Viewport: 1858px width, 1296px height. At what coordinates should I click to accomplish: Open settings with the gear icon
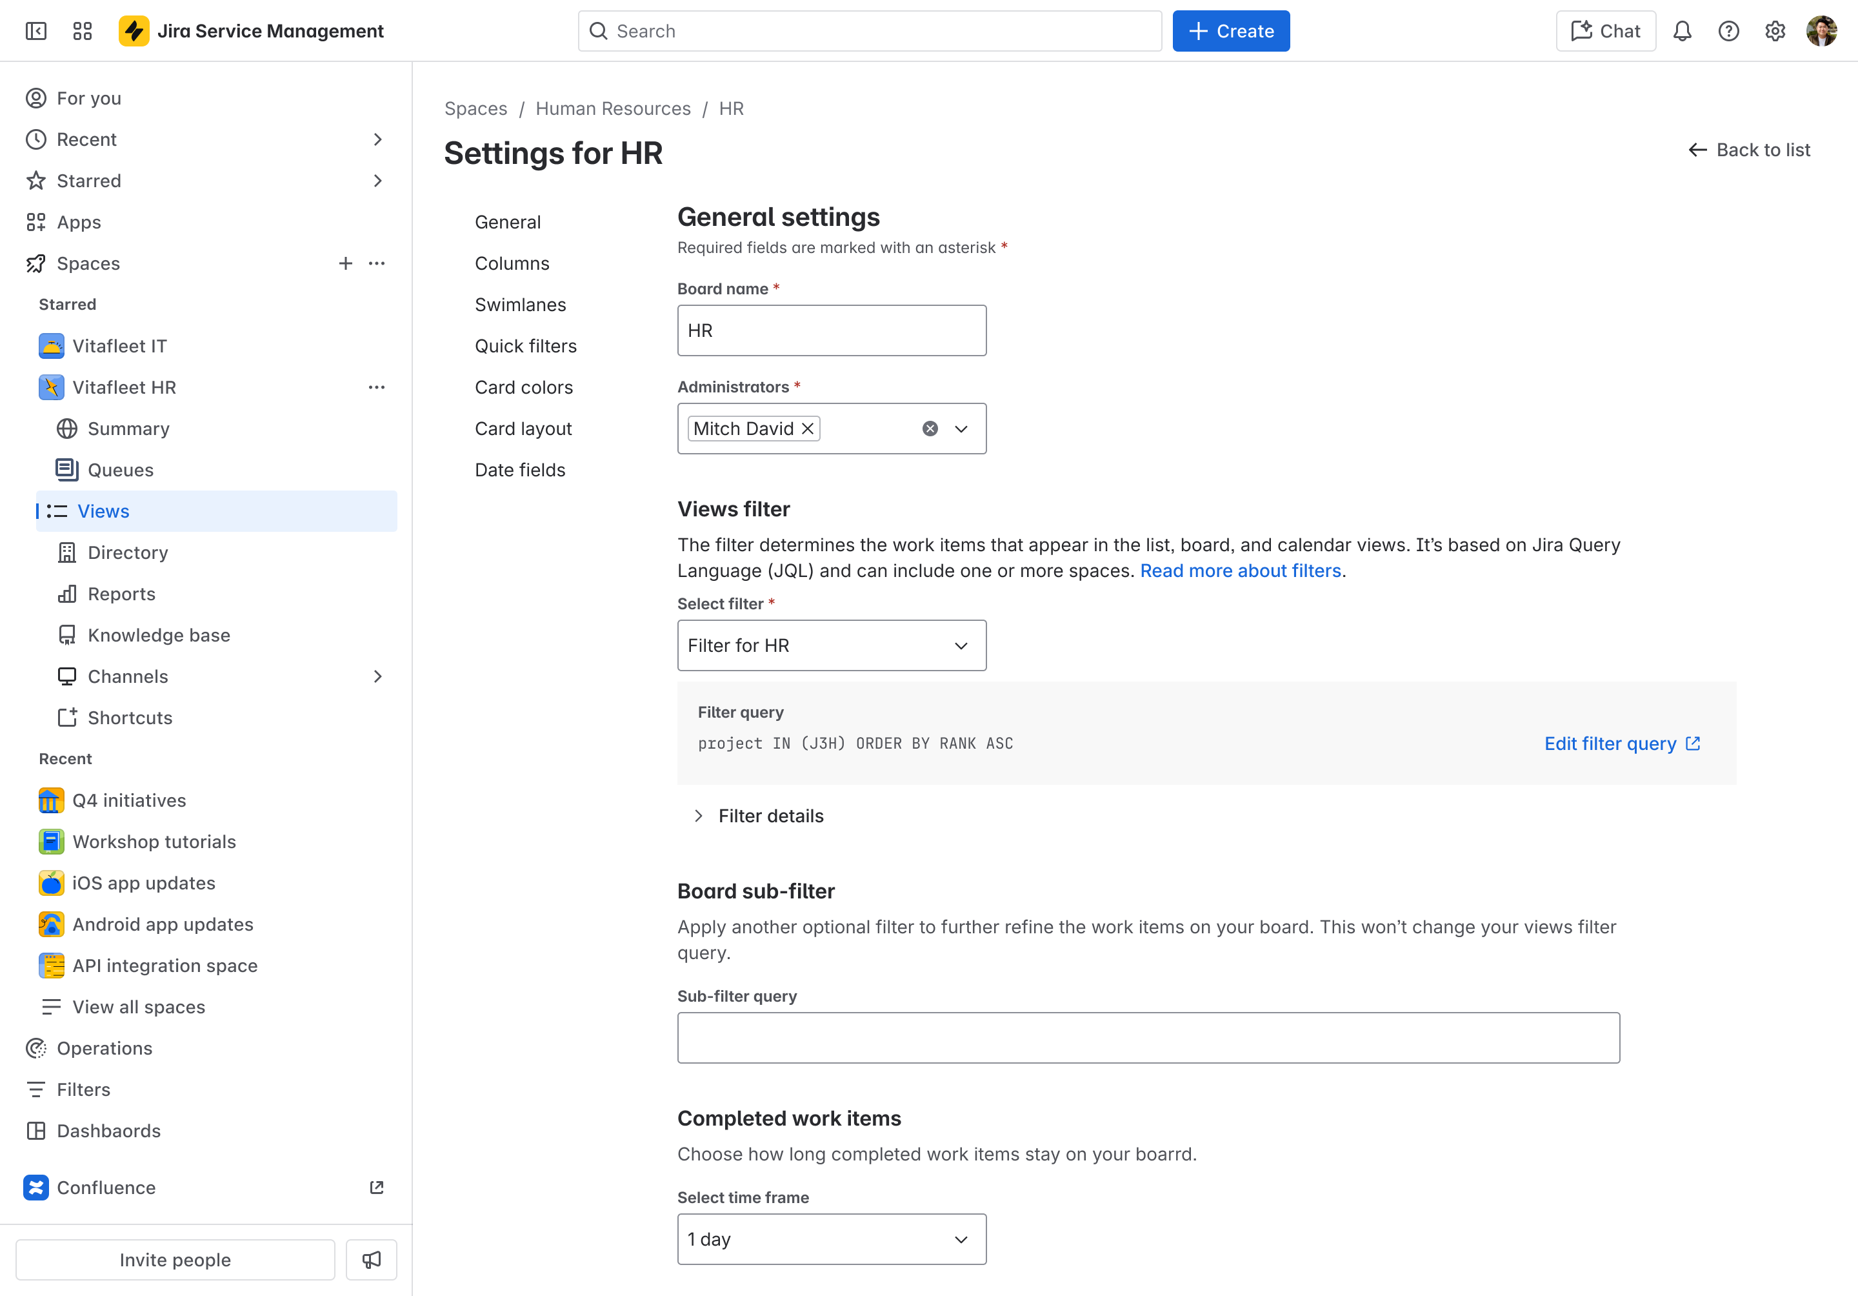[1775, 31]
